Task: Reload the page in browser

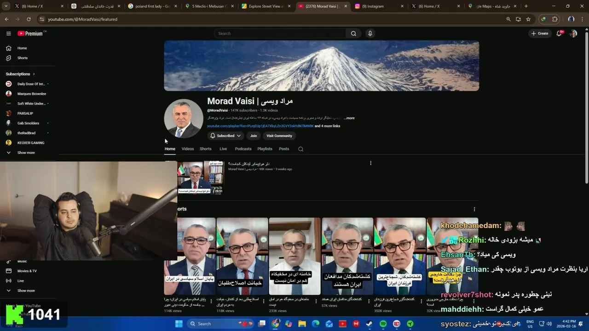Action: (x=29, y=19)
